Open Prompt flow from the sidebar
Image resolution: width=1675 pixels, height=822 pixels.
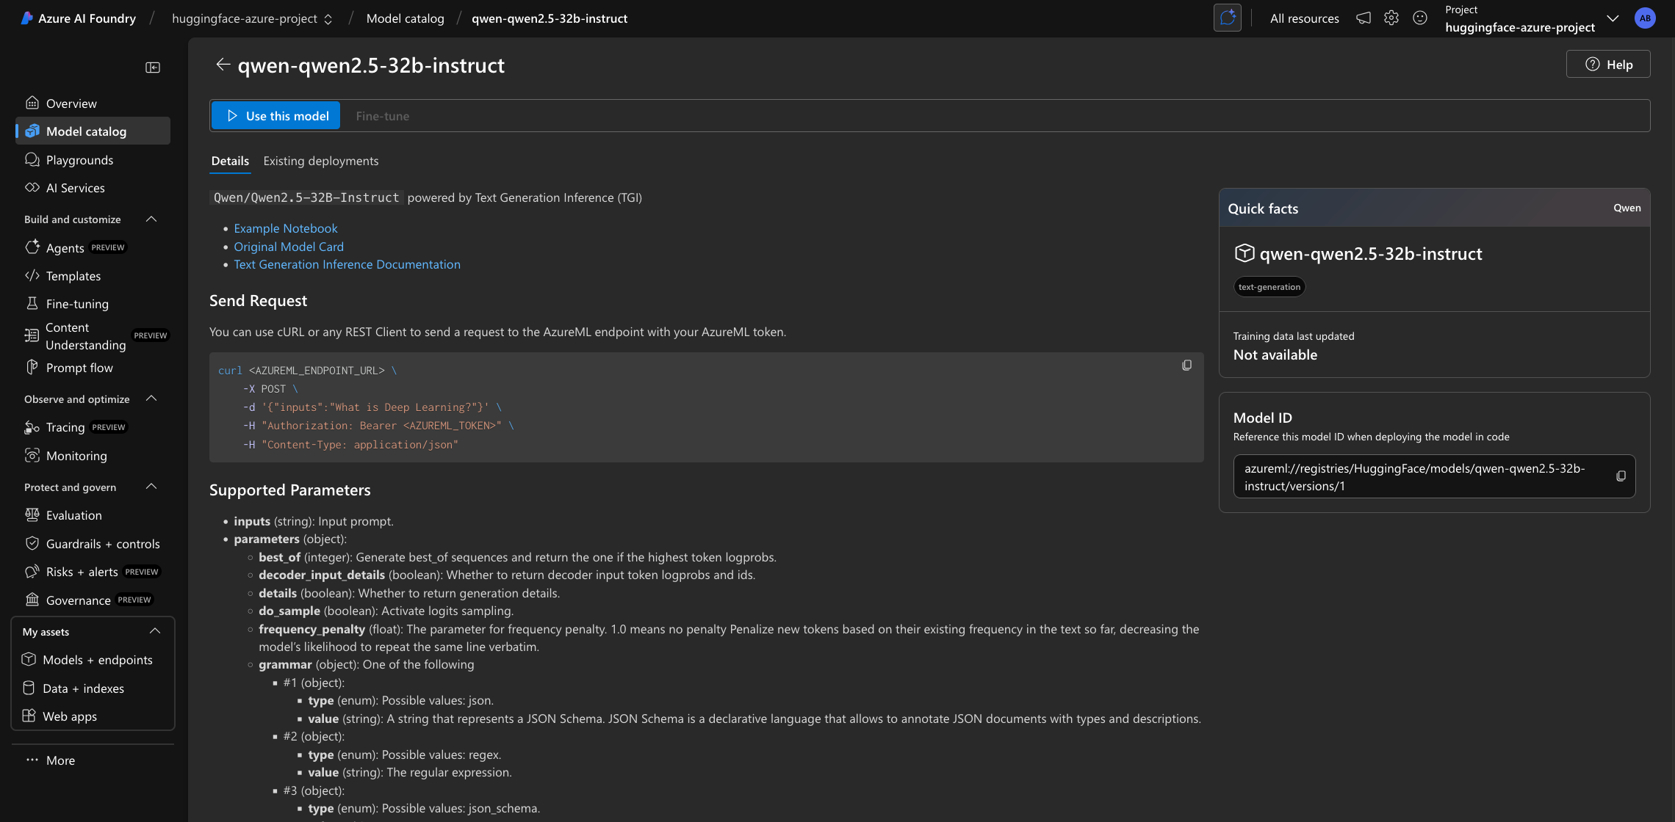(79, 368)
